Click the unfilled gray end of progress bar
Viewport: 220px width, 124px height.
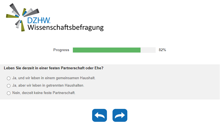(x=148, y=50)
